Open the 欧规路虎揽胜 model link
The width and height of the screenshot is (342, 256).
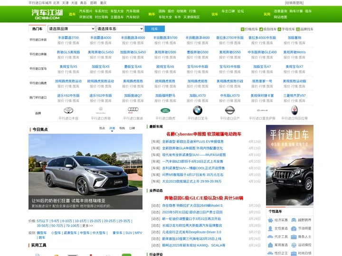click(165, 81)
